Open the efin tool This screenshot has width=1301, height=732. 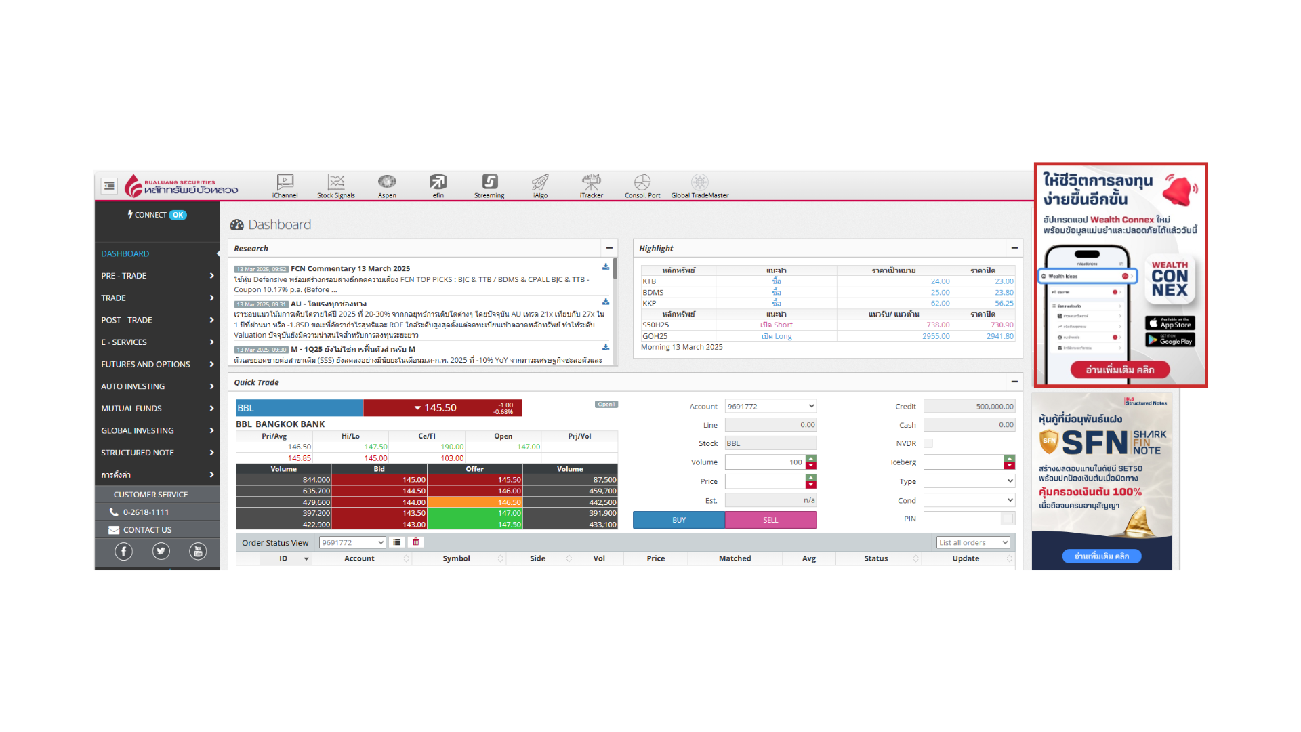click(438, 185)
